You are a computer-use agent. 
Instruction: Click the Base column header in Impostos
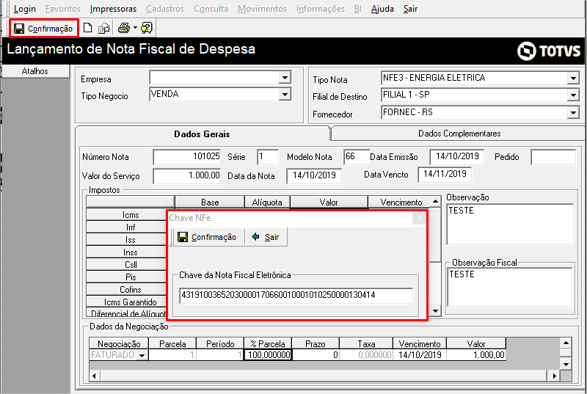(x=210, y=202)
